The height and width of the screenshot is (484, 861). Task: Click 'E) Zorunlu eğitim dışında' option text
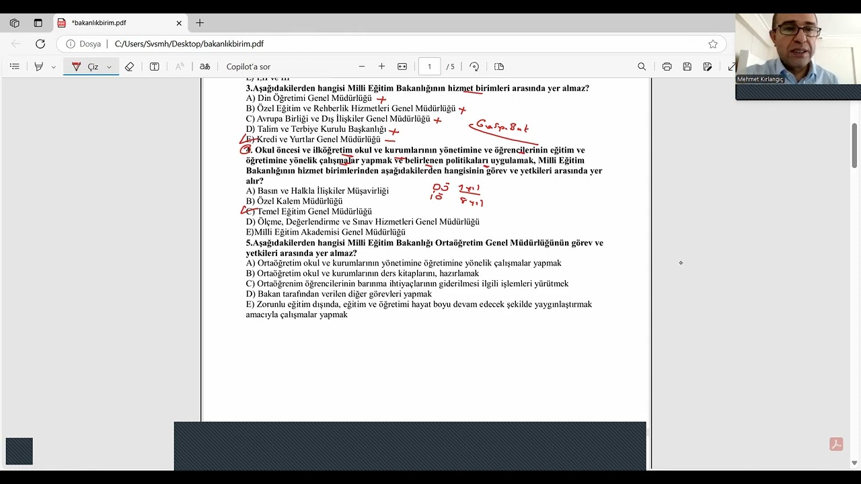[419, 309]
